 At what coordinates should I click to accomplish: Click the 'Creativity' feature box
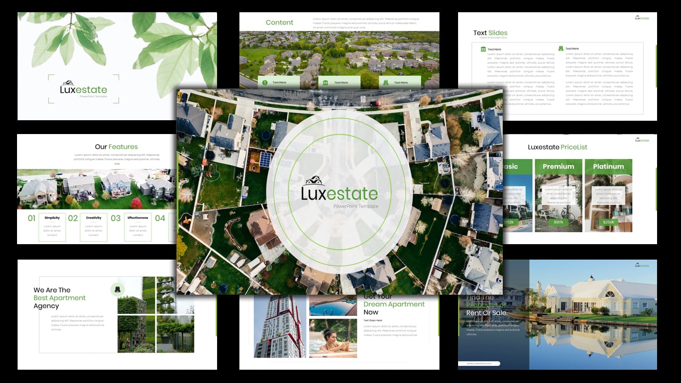pos(94,227)
